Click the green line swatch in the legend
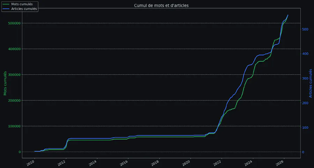This screenshot has width=314, height=168. (x=6, y=4)
